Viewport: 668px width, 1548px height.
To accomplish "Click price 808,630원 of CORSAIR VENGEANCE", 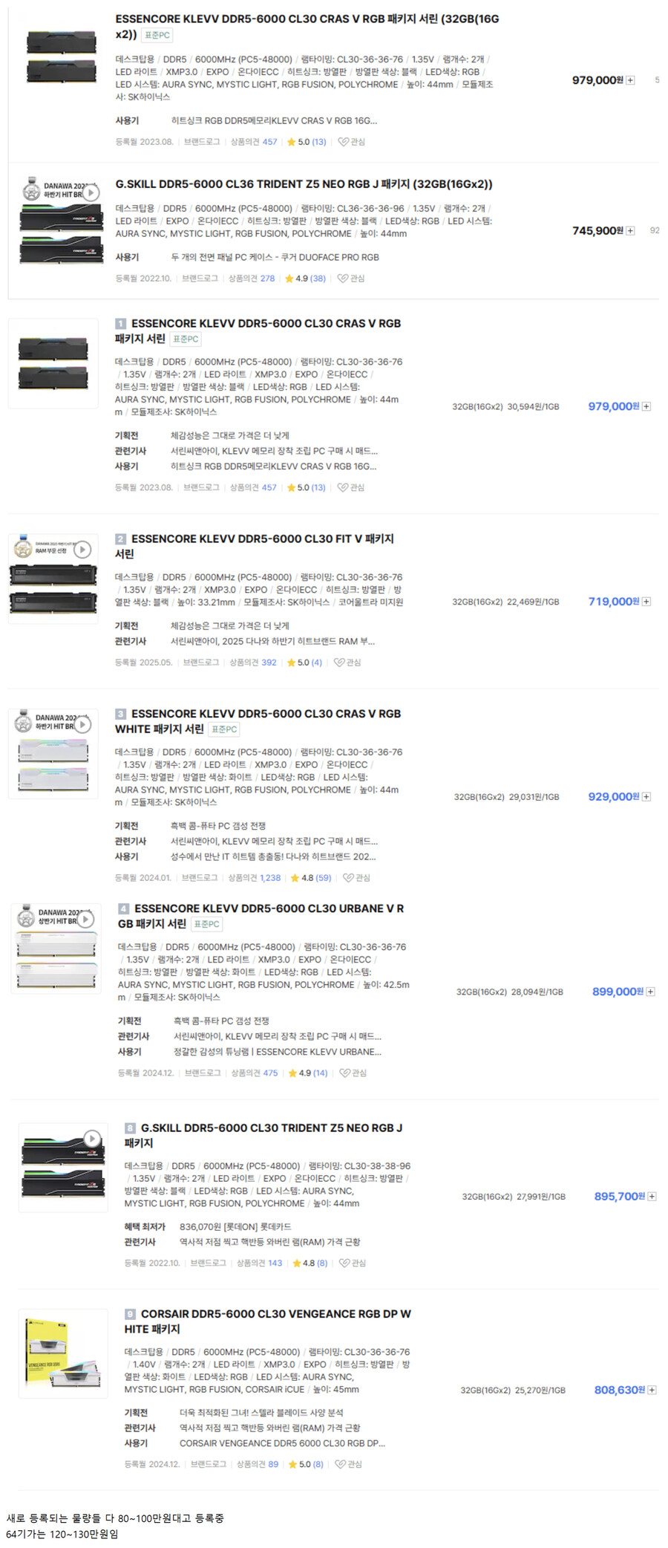I will [620, 1390].
